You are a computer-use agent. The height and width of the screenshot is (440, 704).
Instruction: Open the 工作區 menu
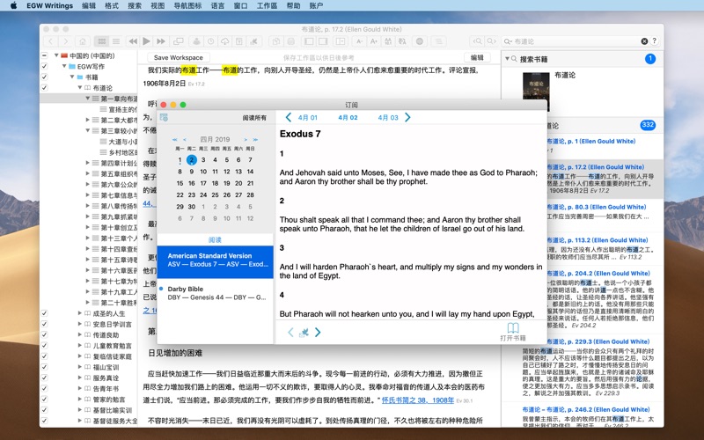click(267, 6)
